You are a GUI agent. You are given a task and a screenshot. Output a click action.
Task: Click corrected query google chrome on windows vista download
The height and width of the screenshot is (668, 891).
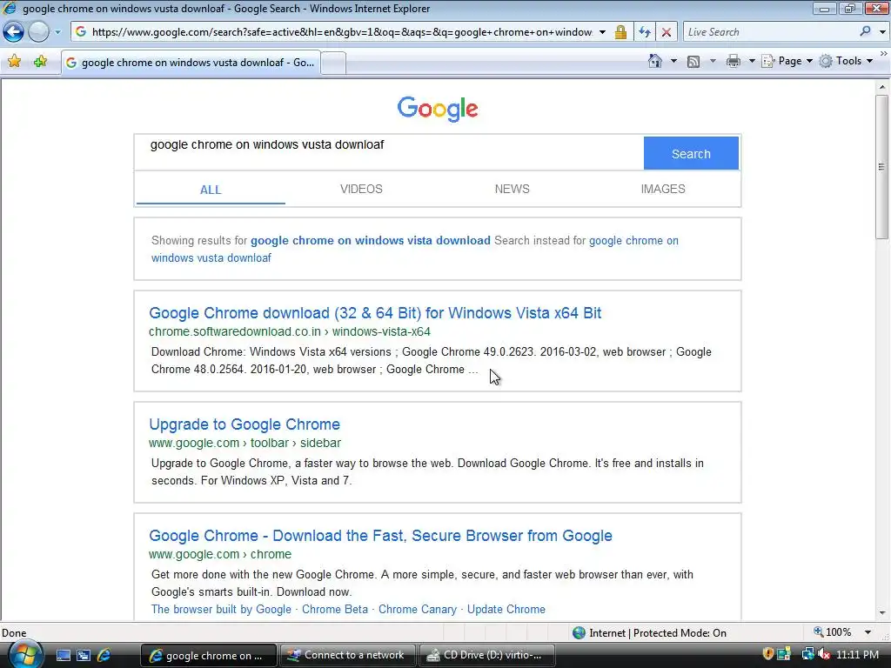point(371,240)
